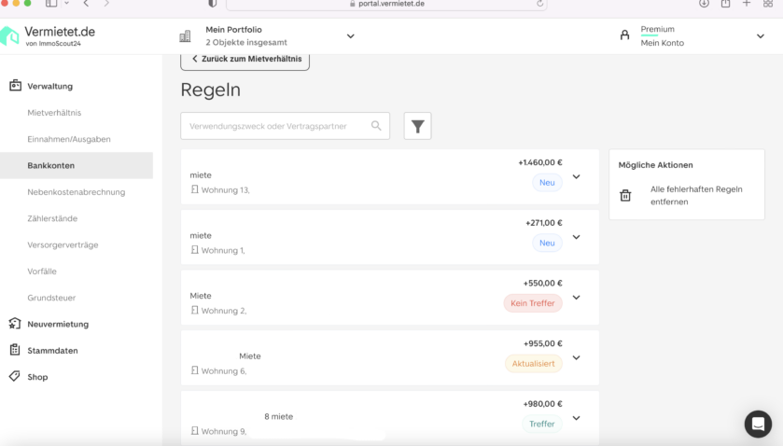The height and width of the screenshot is (446, 783).
Task: Click the search magnifier icon
Action: pos(376,126)
